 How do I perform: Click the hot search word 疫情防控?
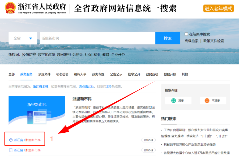point(29,55)
